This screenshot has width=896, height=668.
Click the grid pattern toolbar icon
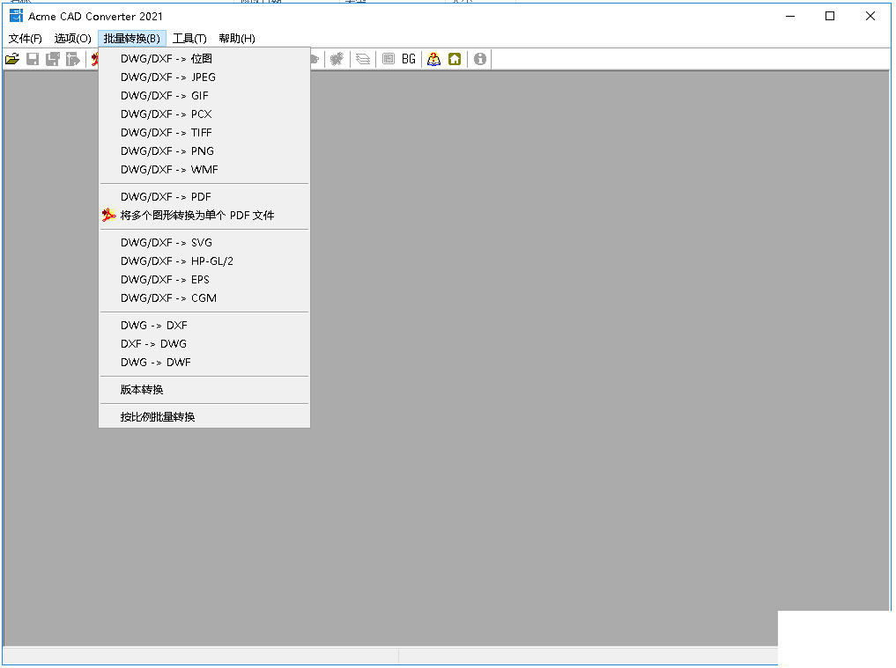389,59
